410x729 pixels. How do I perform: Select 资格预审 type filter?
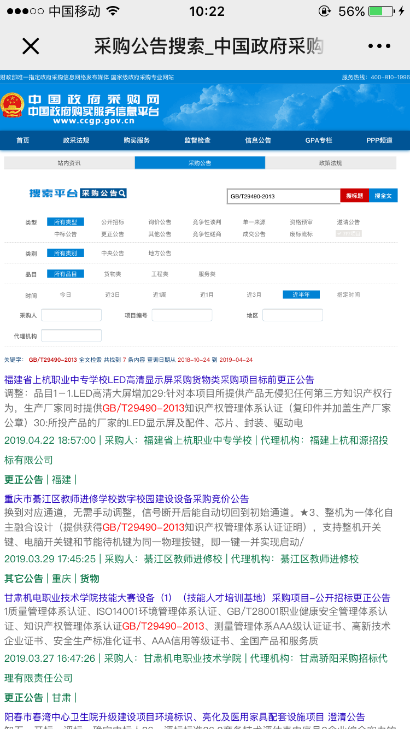pyautogui.click(x=301, y=222)
